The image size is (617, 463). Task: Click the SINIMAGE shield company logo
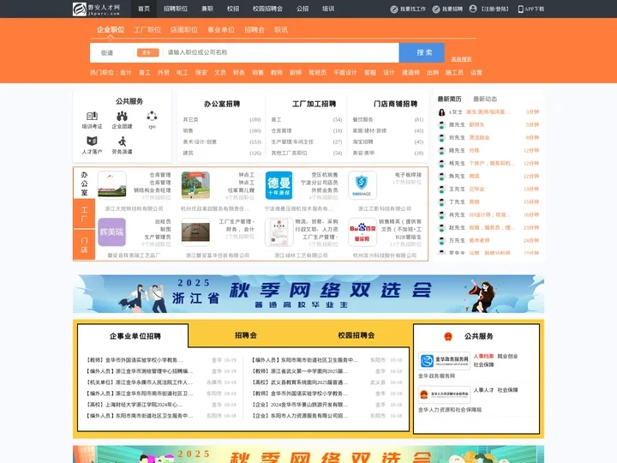[362, 185]
